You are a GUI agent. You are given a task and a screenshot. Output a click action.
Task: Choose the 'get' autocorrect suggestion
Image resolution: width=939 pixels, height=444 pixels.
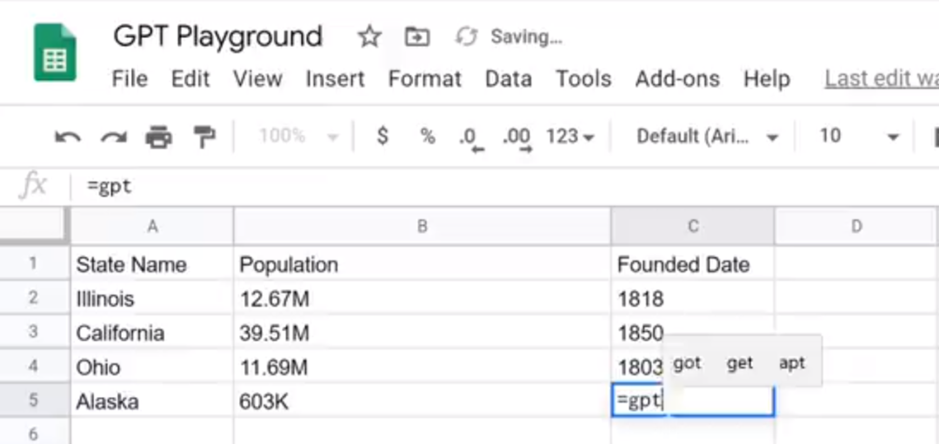(740, 363)
